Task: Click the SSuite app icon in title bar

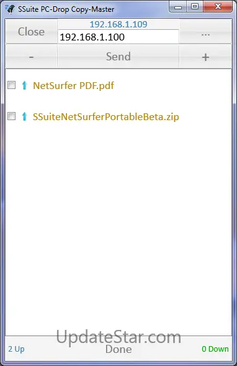Action: point(10,9)
